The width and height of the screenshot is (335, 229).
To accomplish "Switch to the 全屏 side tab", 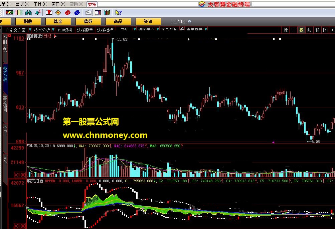I will pos(5,130).
